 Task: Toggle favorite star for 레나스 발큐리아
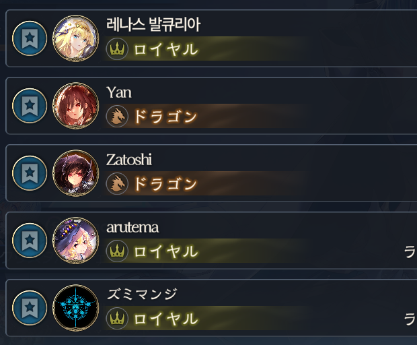pos(30,38)
